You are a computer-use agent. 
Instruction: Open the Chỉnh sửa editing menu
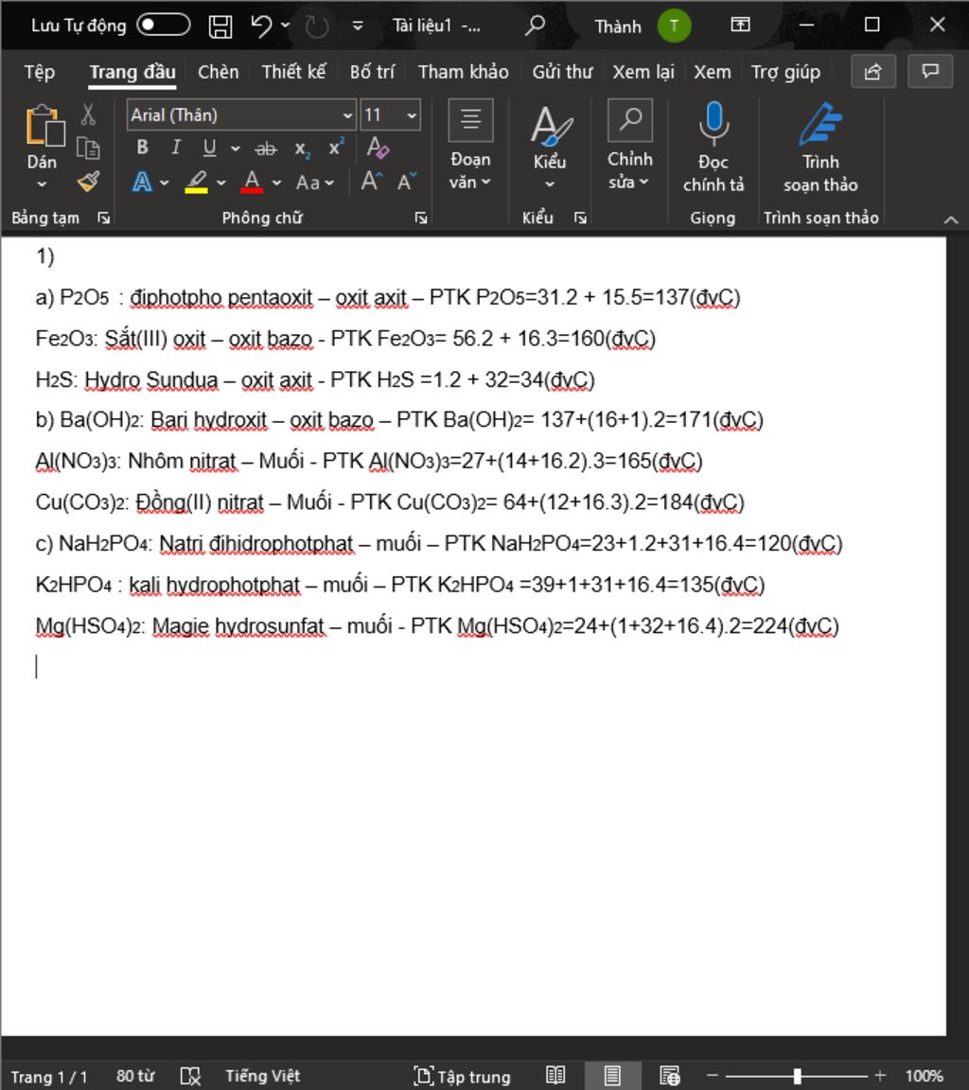630,146
